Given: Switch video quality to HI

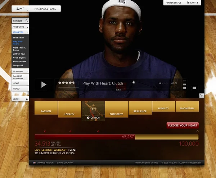Looking at the screenshot, I should (x=160, y=83).
